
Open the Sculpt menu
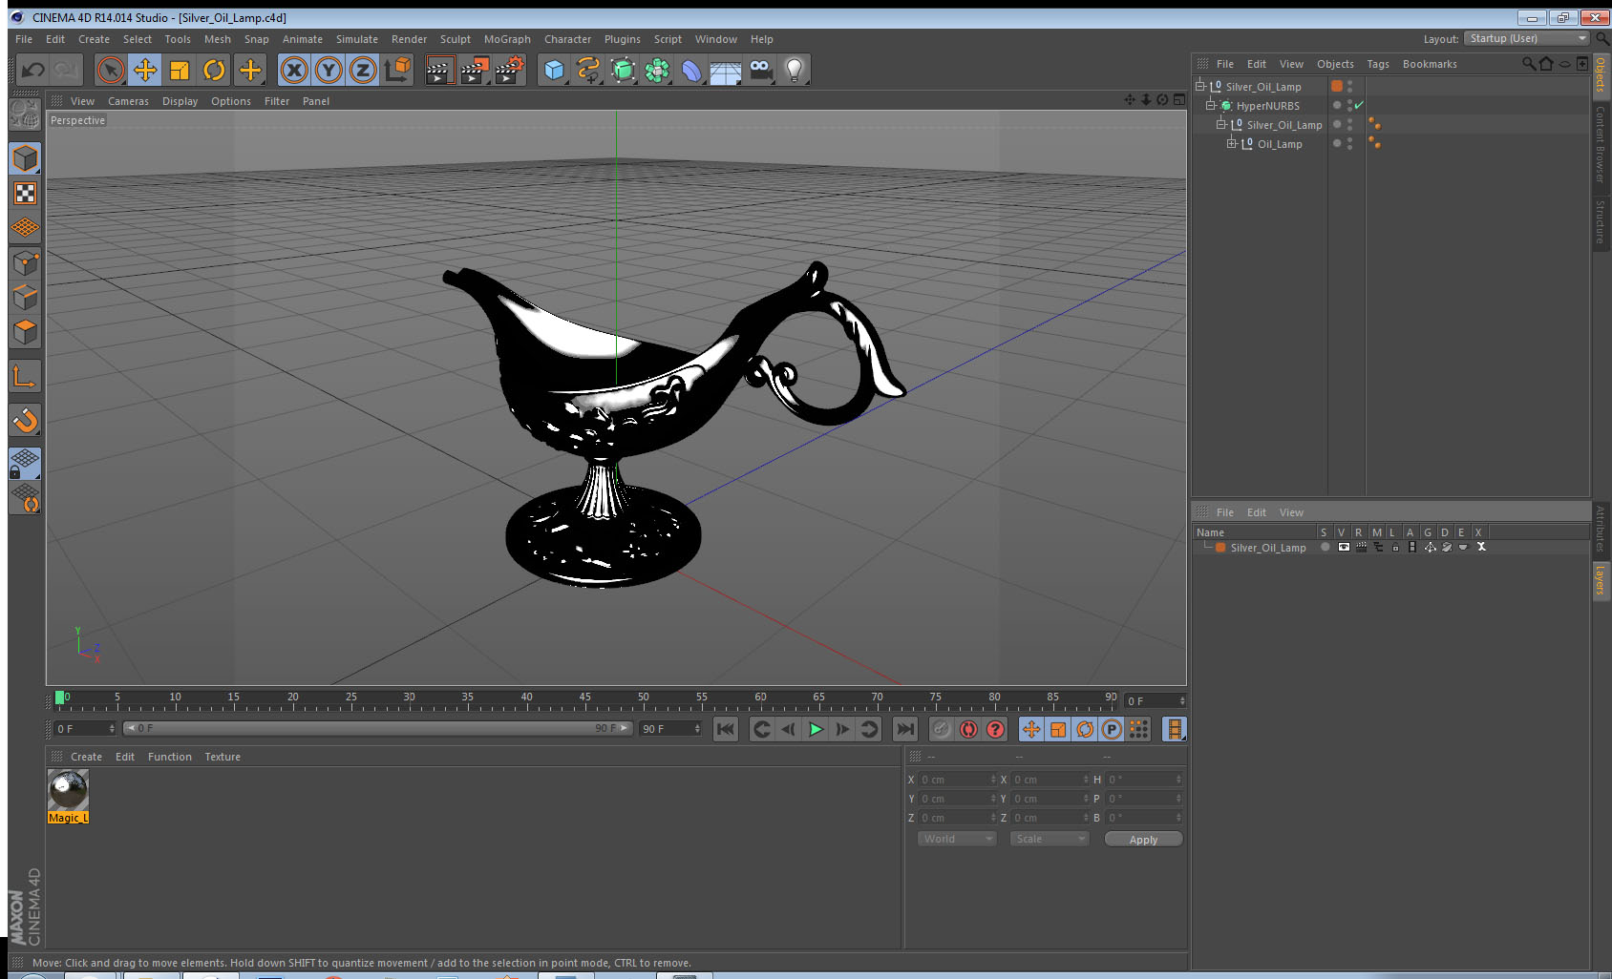[x=456, y=39]
